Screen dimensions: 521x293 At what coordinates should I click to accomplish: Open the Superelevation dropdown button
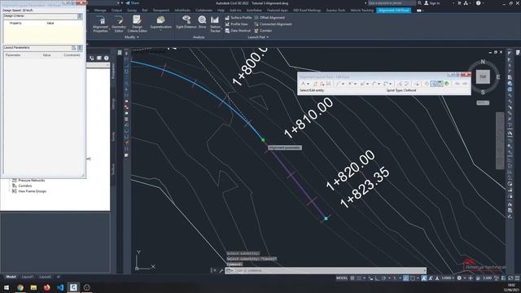pos(161,24)
